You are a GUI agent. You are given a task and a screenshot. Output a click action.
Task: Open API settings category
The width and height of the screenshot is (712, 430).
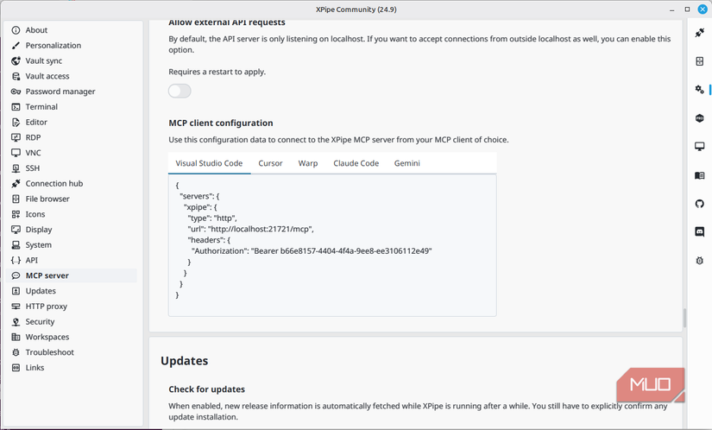coord(72,260)
